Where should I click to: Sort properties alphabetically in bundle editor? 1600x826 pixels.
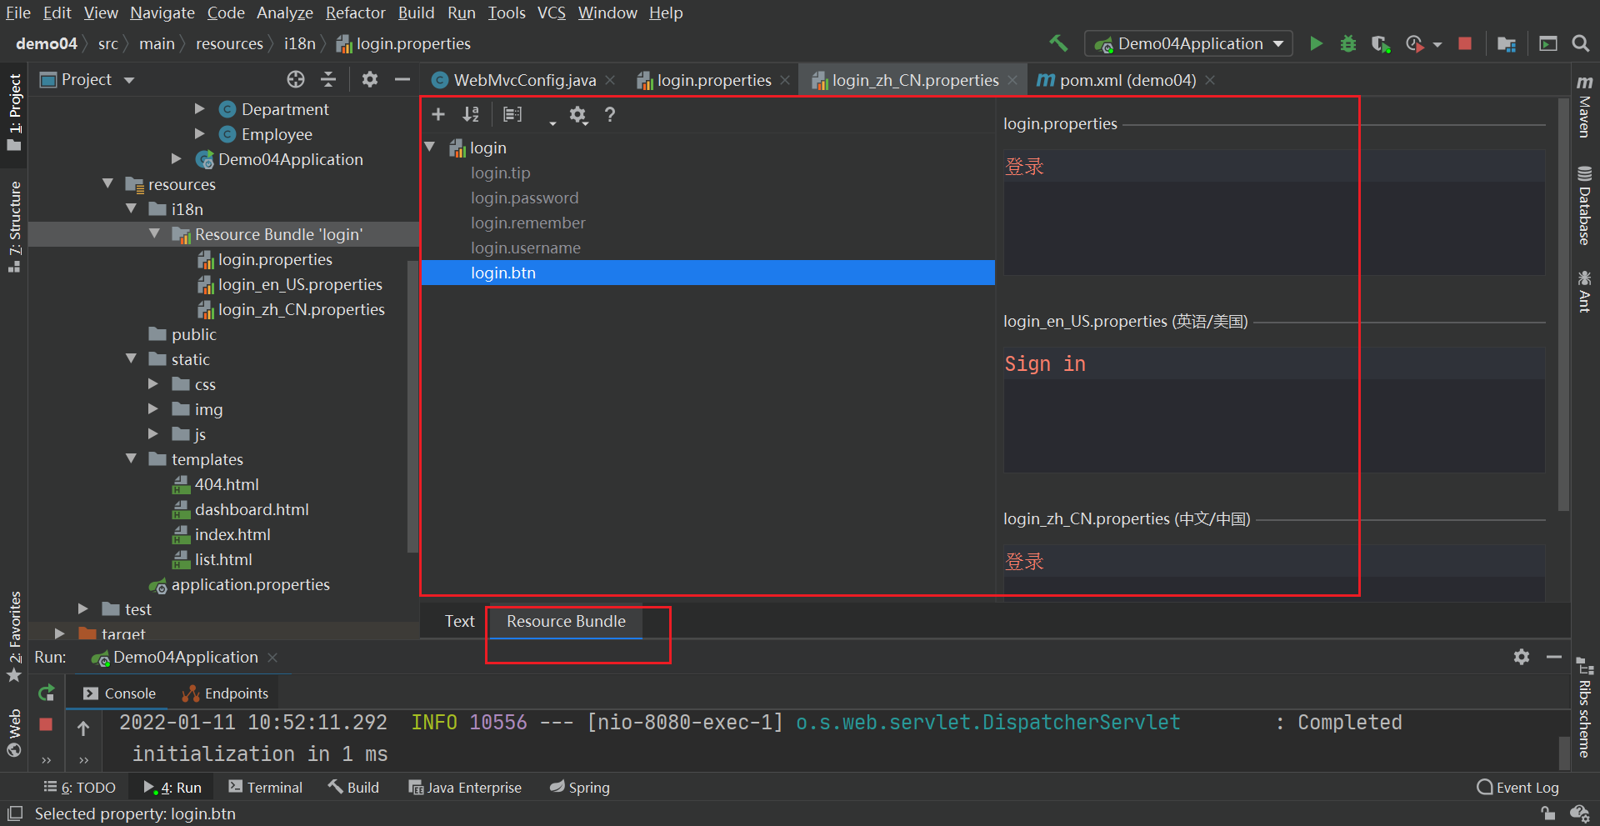click(x=472, y=114)
